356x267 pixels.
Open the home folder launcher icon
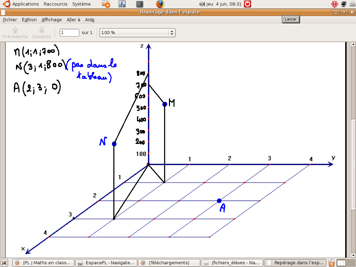coord(106,4)
